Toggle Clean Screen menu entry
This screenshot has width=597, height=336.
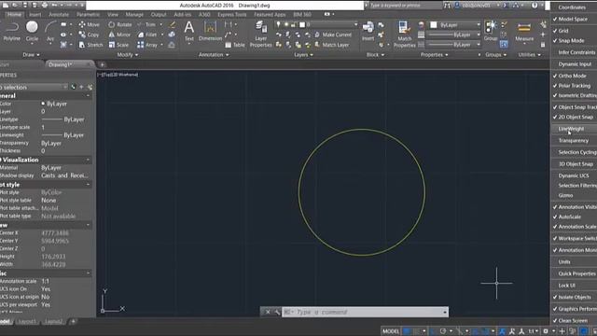click(x=574, y=320)
